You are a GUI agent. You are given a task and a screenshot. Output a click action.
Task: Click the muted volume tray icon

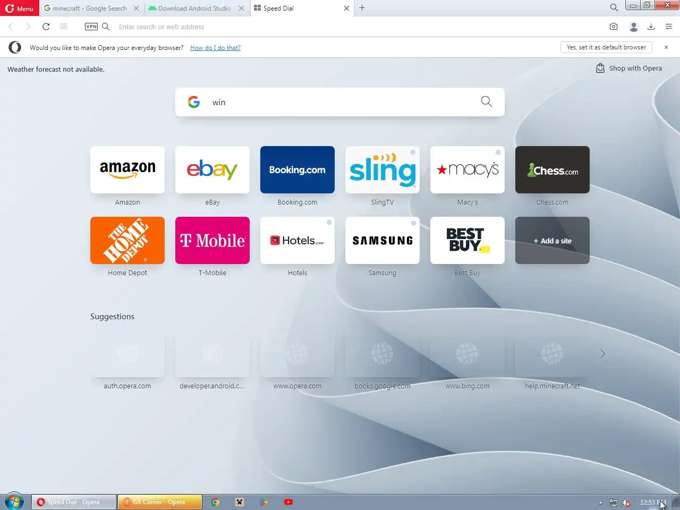pos(626,503)
